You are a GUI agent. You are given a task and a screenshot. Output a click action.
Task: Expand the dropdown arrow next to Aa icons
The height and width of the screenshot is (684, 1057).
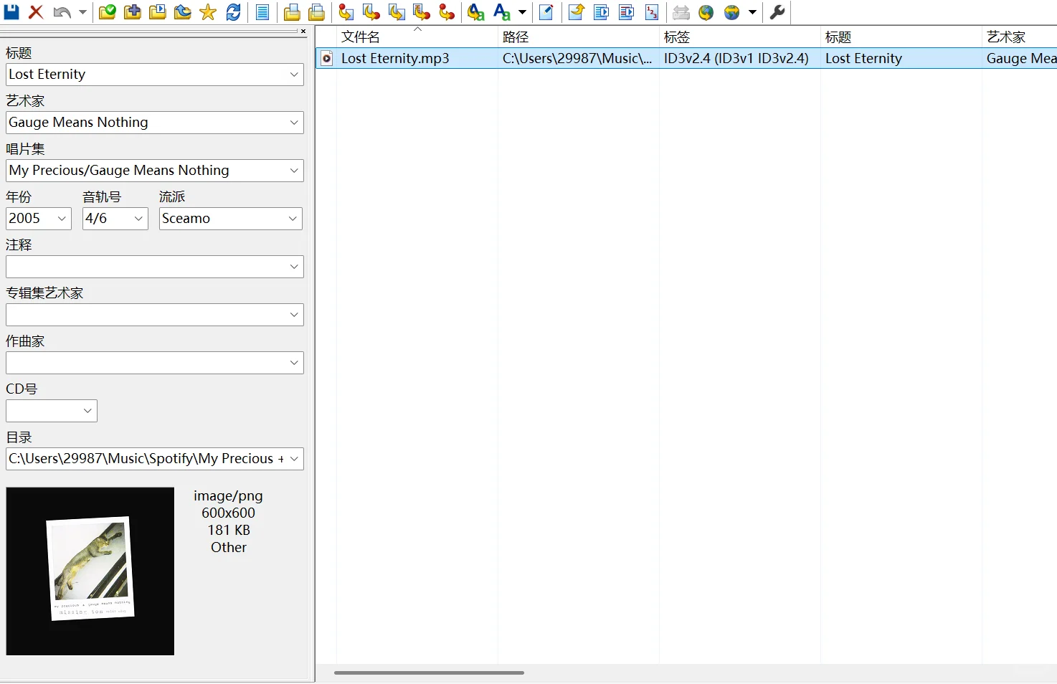click(x=522, y=11)
